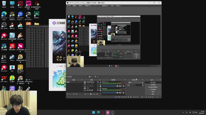Open the 工具(T) menu in OBS
Image resolution: width=206 pixels, height=115 pixels.
[112, 6]
